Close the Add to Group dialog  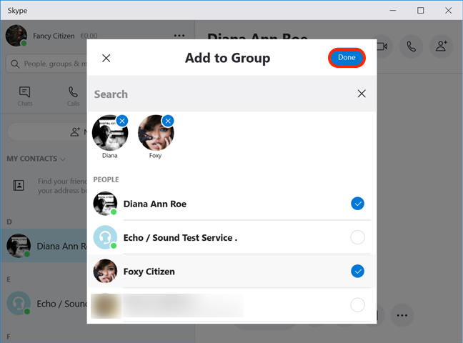(x=106, y=58)
